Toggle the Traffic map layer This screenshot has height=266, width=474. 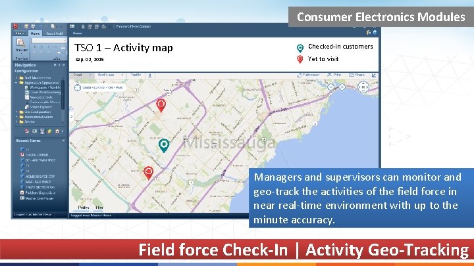(136, 75)
